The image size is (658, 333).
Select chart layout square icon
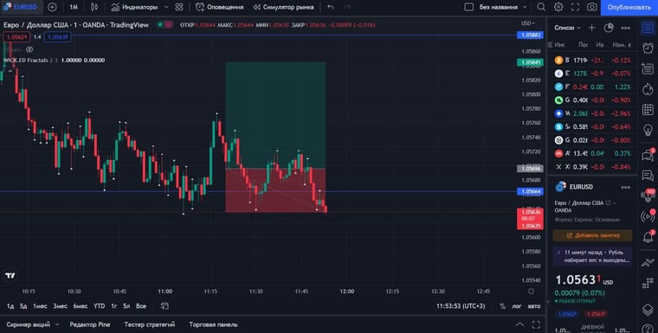coord(468,7)
